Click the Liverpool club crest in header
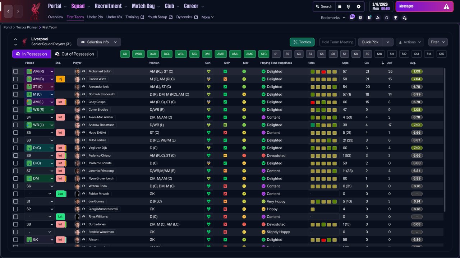Screen dimensions: 460x258 pyautogui.click(x=36, y=11)
